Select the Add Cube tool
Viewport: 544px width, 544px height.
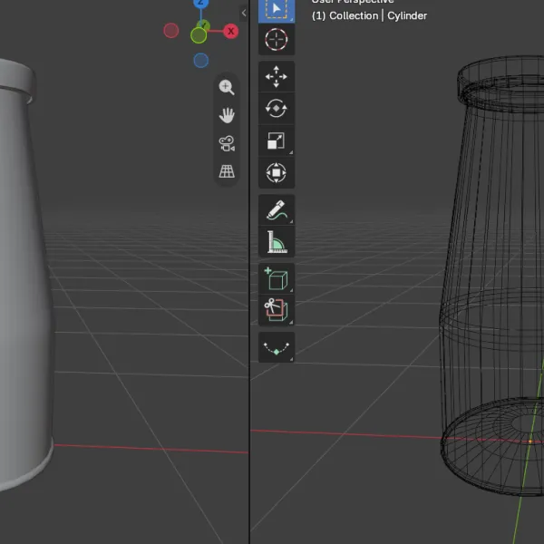[277, 278]
